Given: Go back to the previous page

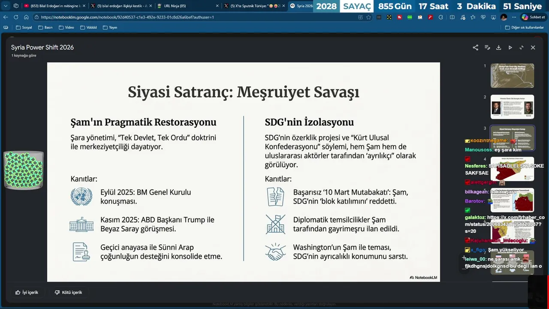Looking at the screenshot, I should coord(6,17).
